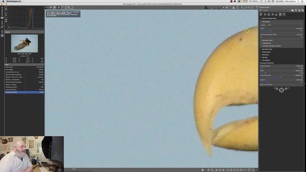Select 'Exposure - Compensation' history entry
The width and height of the screenshot is (306, 172).
(x=24, y=80)
